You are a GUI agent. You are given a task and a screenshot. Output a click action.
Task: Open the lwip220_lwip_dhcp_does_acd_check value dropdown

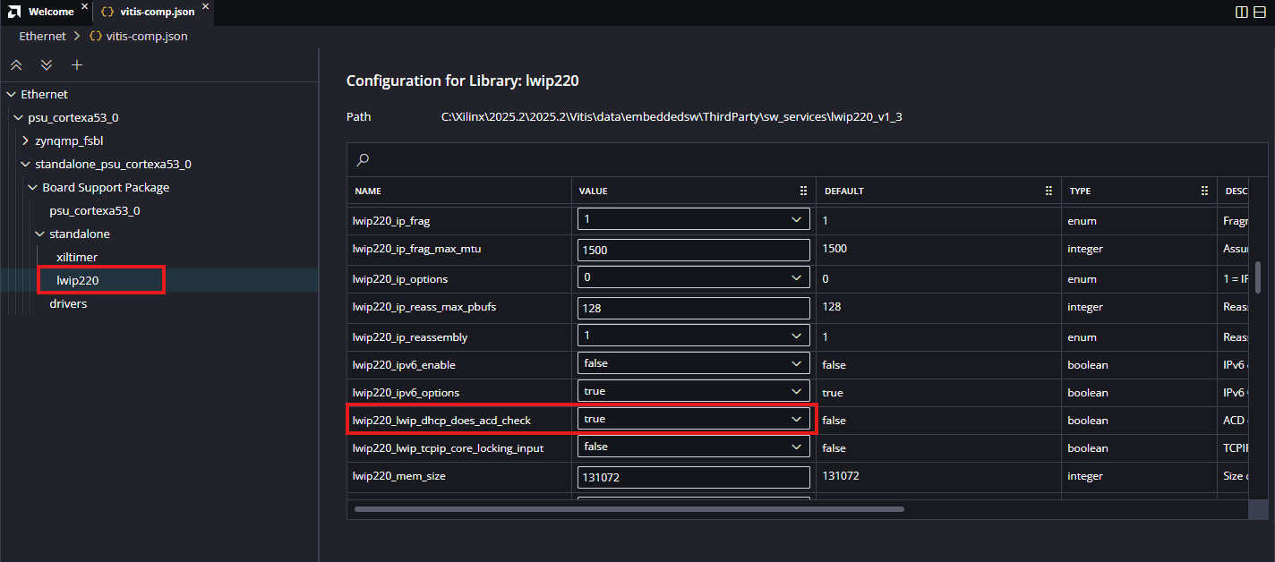point(694,419)
